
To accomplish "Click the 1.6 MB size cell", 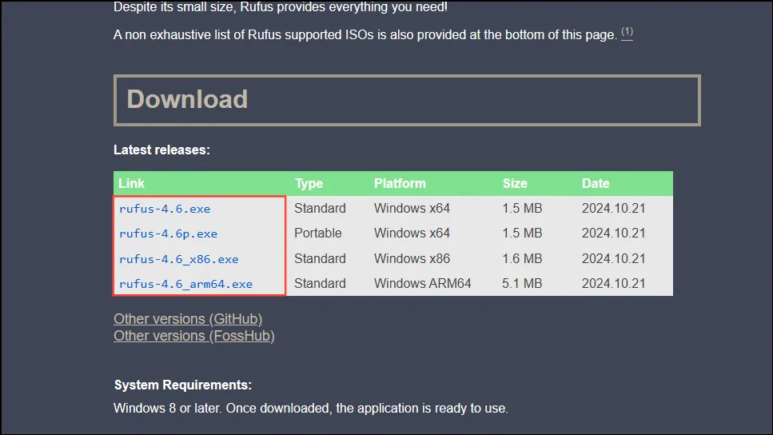I will [x=522, y=258].
